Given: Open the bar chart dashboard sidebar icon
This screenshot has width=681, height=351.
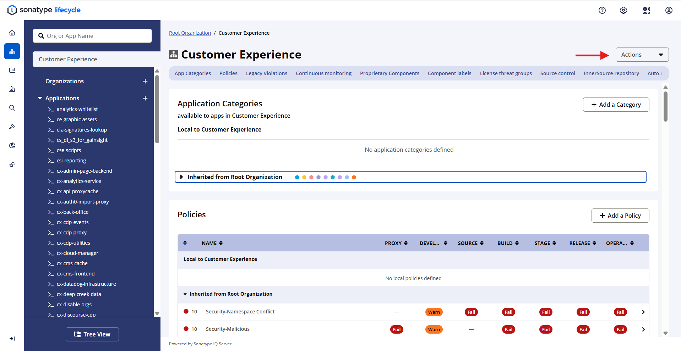Looking at the screenshot, I should pyautogui.click(x=12, y=70).
